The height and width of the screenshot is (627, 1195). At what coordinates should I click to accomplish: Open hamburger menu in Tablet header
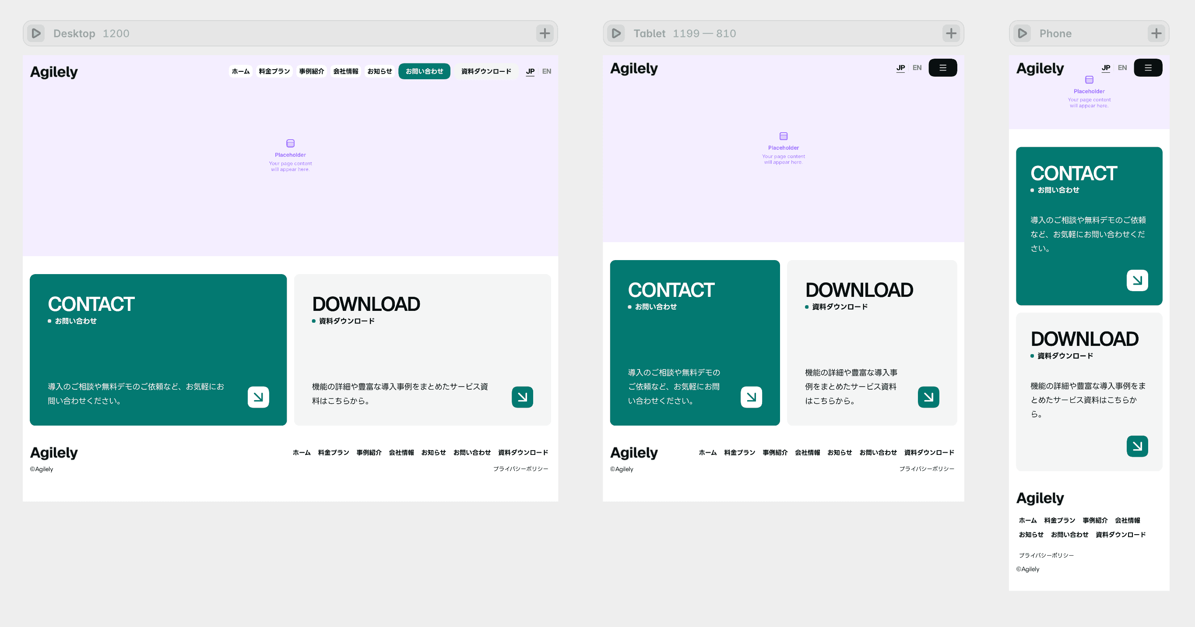[x=942, y=68]
